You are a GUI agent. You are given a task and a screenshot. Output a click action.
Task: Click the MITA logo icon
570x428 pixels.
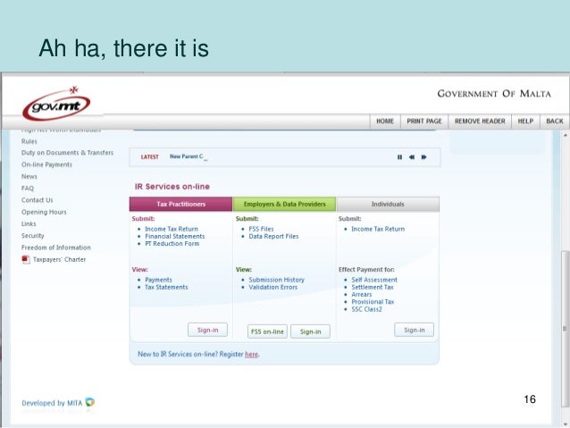(90, 402)
